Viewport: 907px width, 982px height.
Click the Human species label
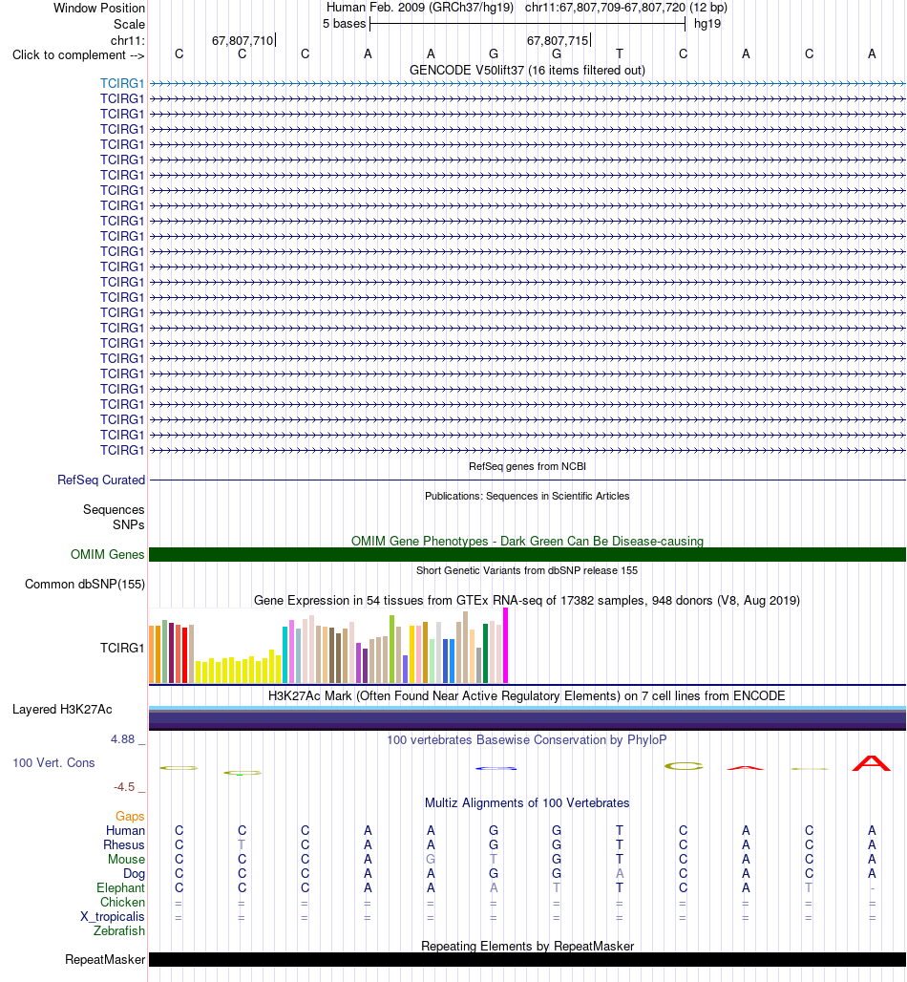click(x=125, y=830)
